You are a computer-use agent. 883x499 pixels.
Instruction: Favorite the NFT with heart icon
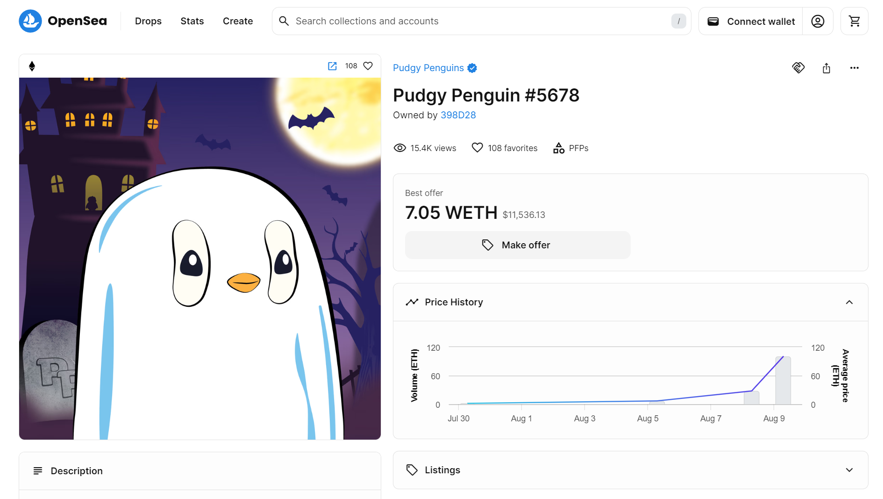pyautogui.click(x=368, y=66)
